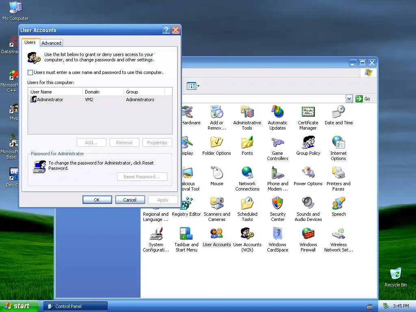Open Taskbar and Start Menu settings

point(186,240)
